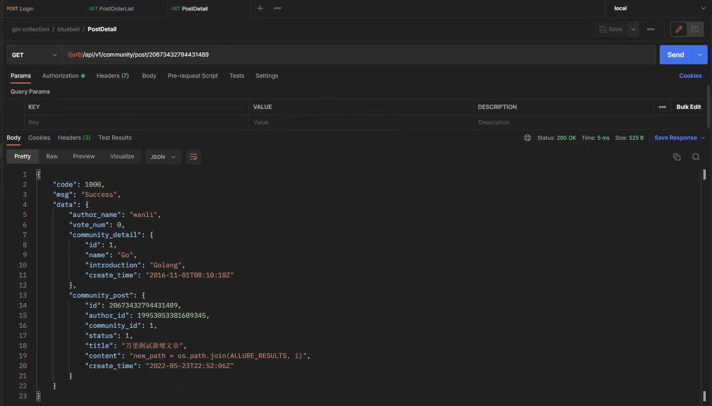
Task: Switch to the GET PostOrderList tab
Action: click(111, 9)
